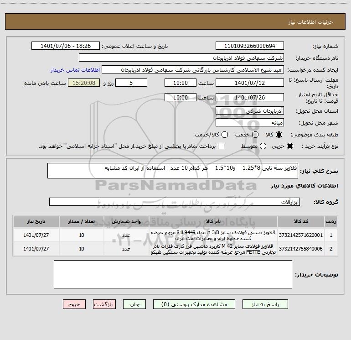Click the واحد شمارش column header
351x340 pixels.
tap(126, 221)
